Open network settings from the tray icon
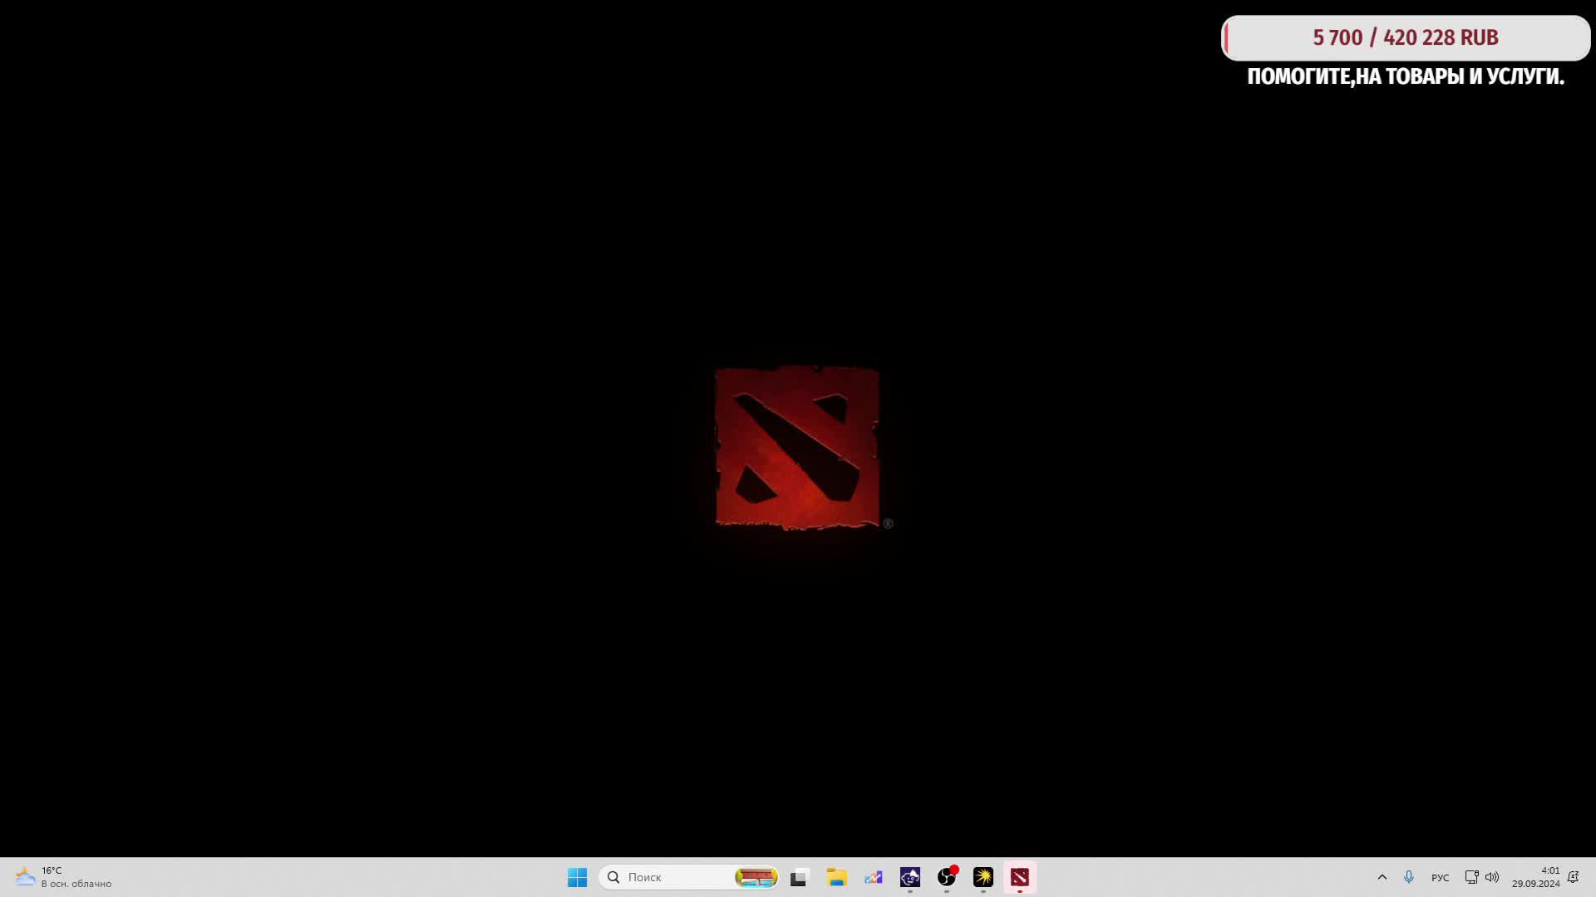1596x897 pixels. (1471, 877)
